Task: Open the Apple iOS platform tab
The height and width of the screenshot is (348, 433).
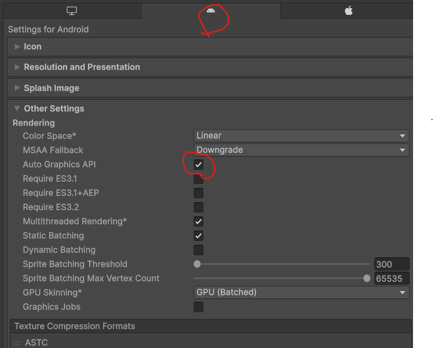Action: tap(349, 11)
